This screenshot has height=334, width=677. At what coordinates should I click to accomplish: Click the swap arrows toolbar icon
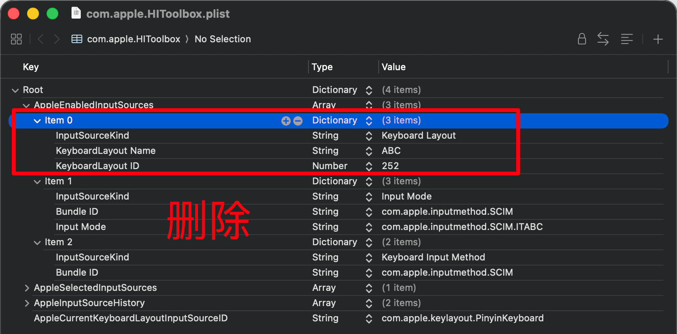(x=603, y=39)
